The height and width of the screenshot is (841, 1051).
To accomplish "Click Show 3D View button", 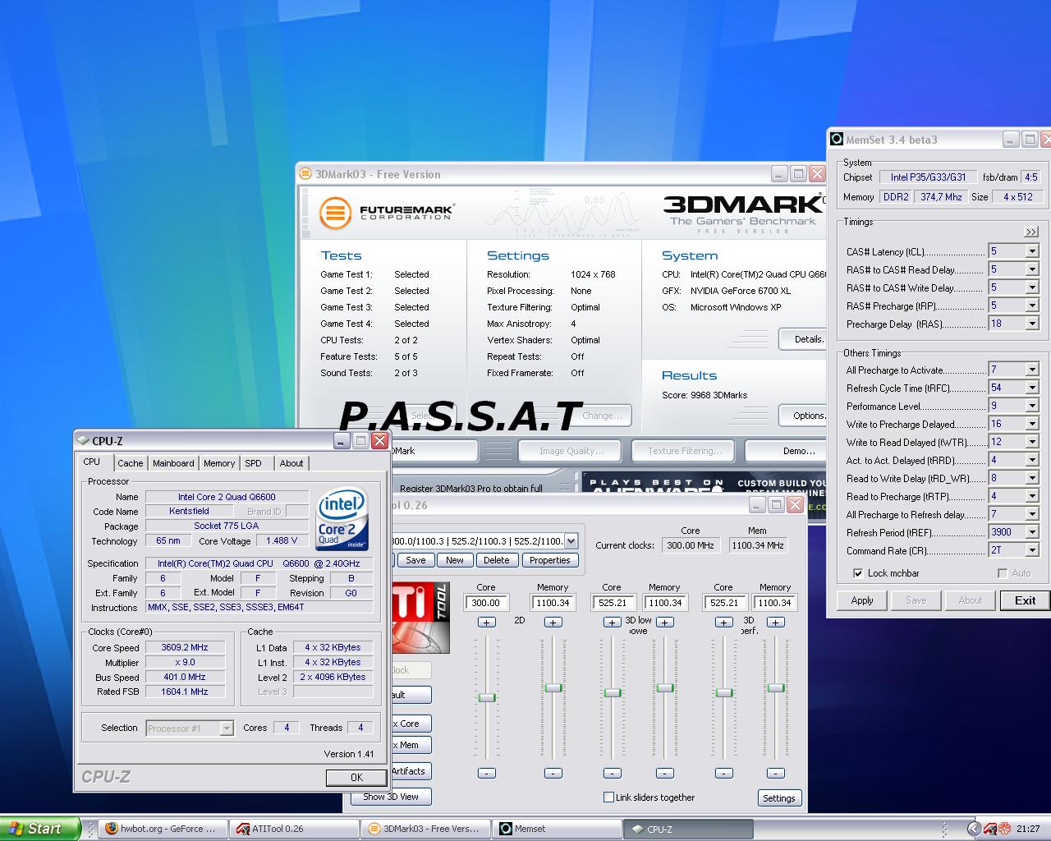I will 391,797.
